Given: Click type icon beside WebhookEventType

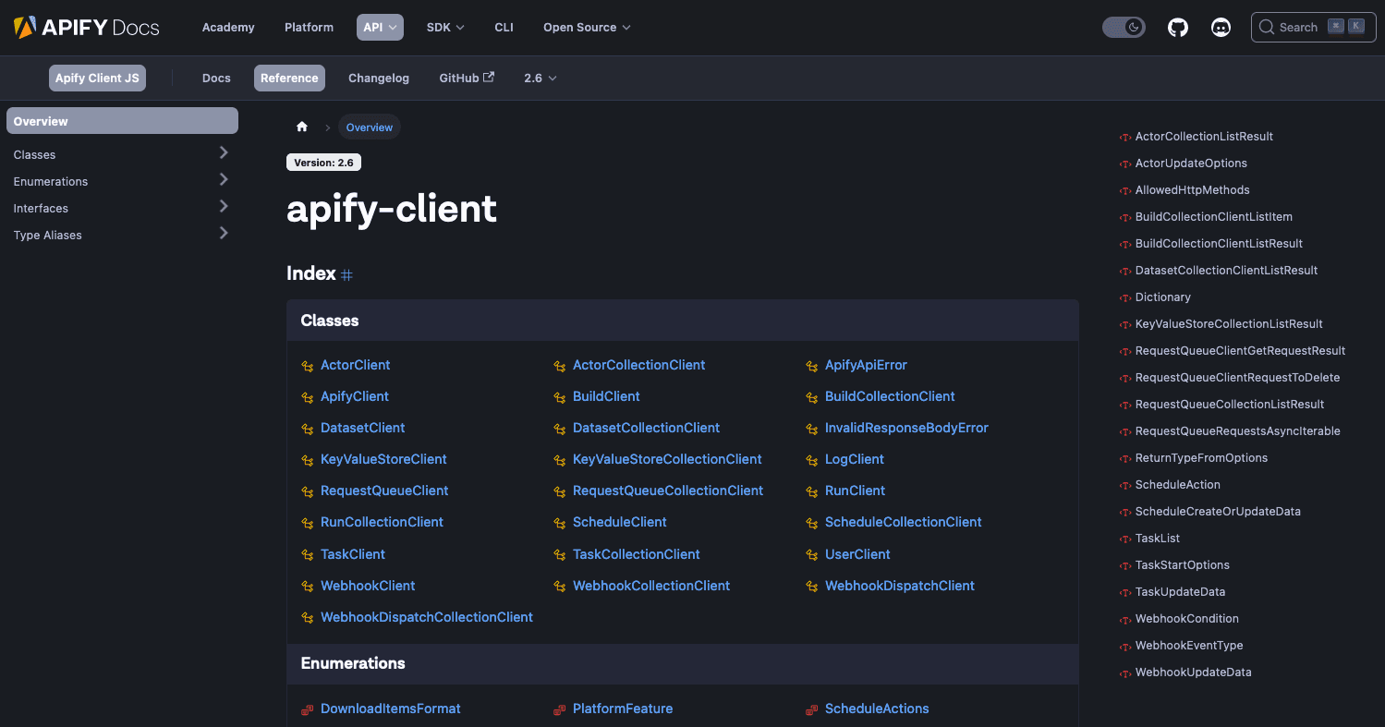Looking at the screenshot, I should 1125,646.
